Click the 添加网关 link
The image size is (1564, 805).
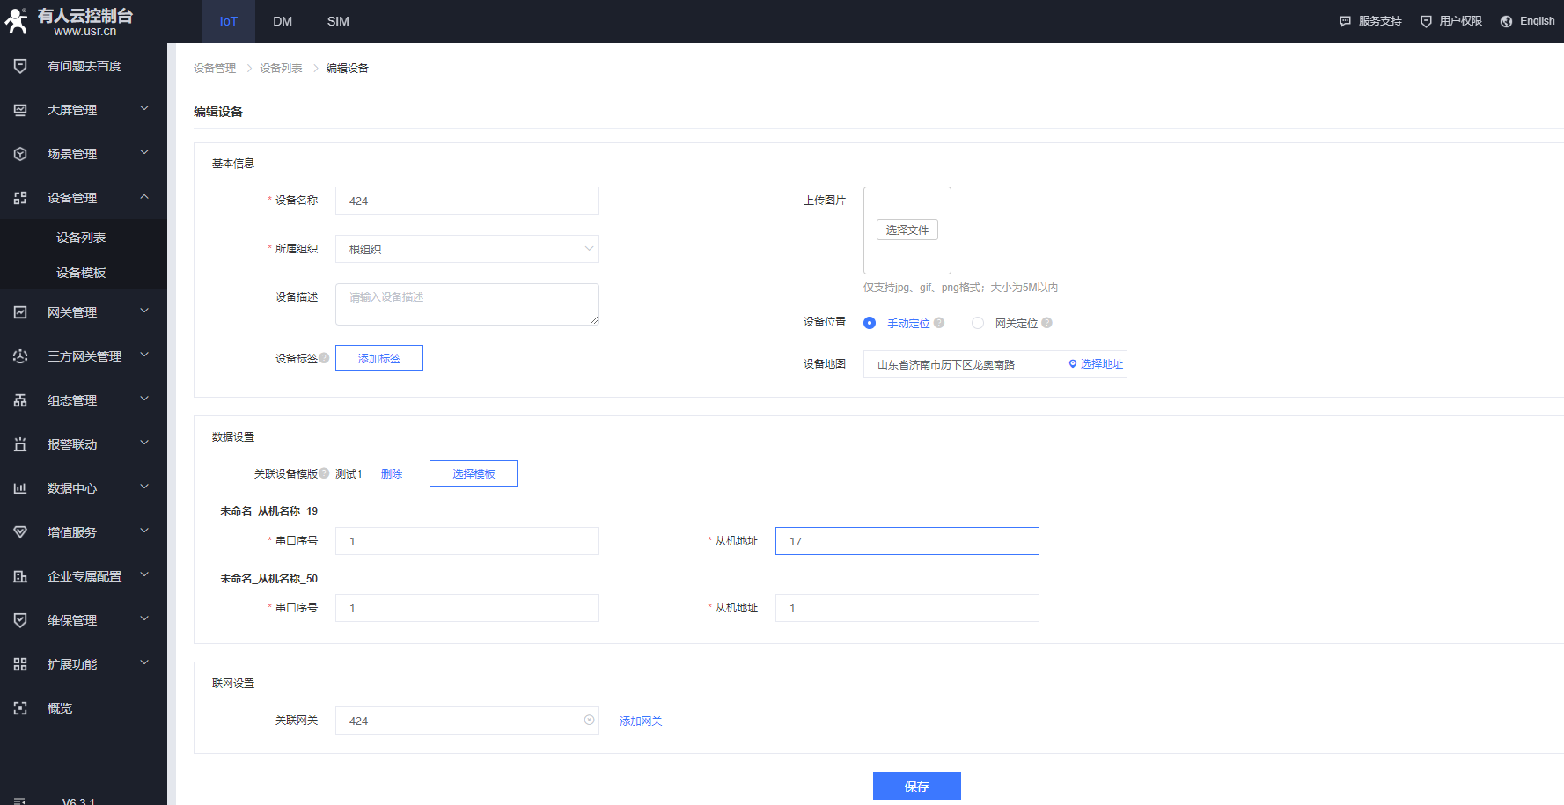[x=641, y=721]
